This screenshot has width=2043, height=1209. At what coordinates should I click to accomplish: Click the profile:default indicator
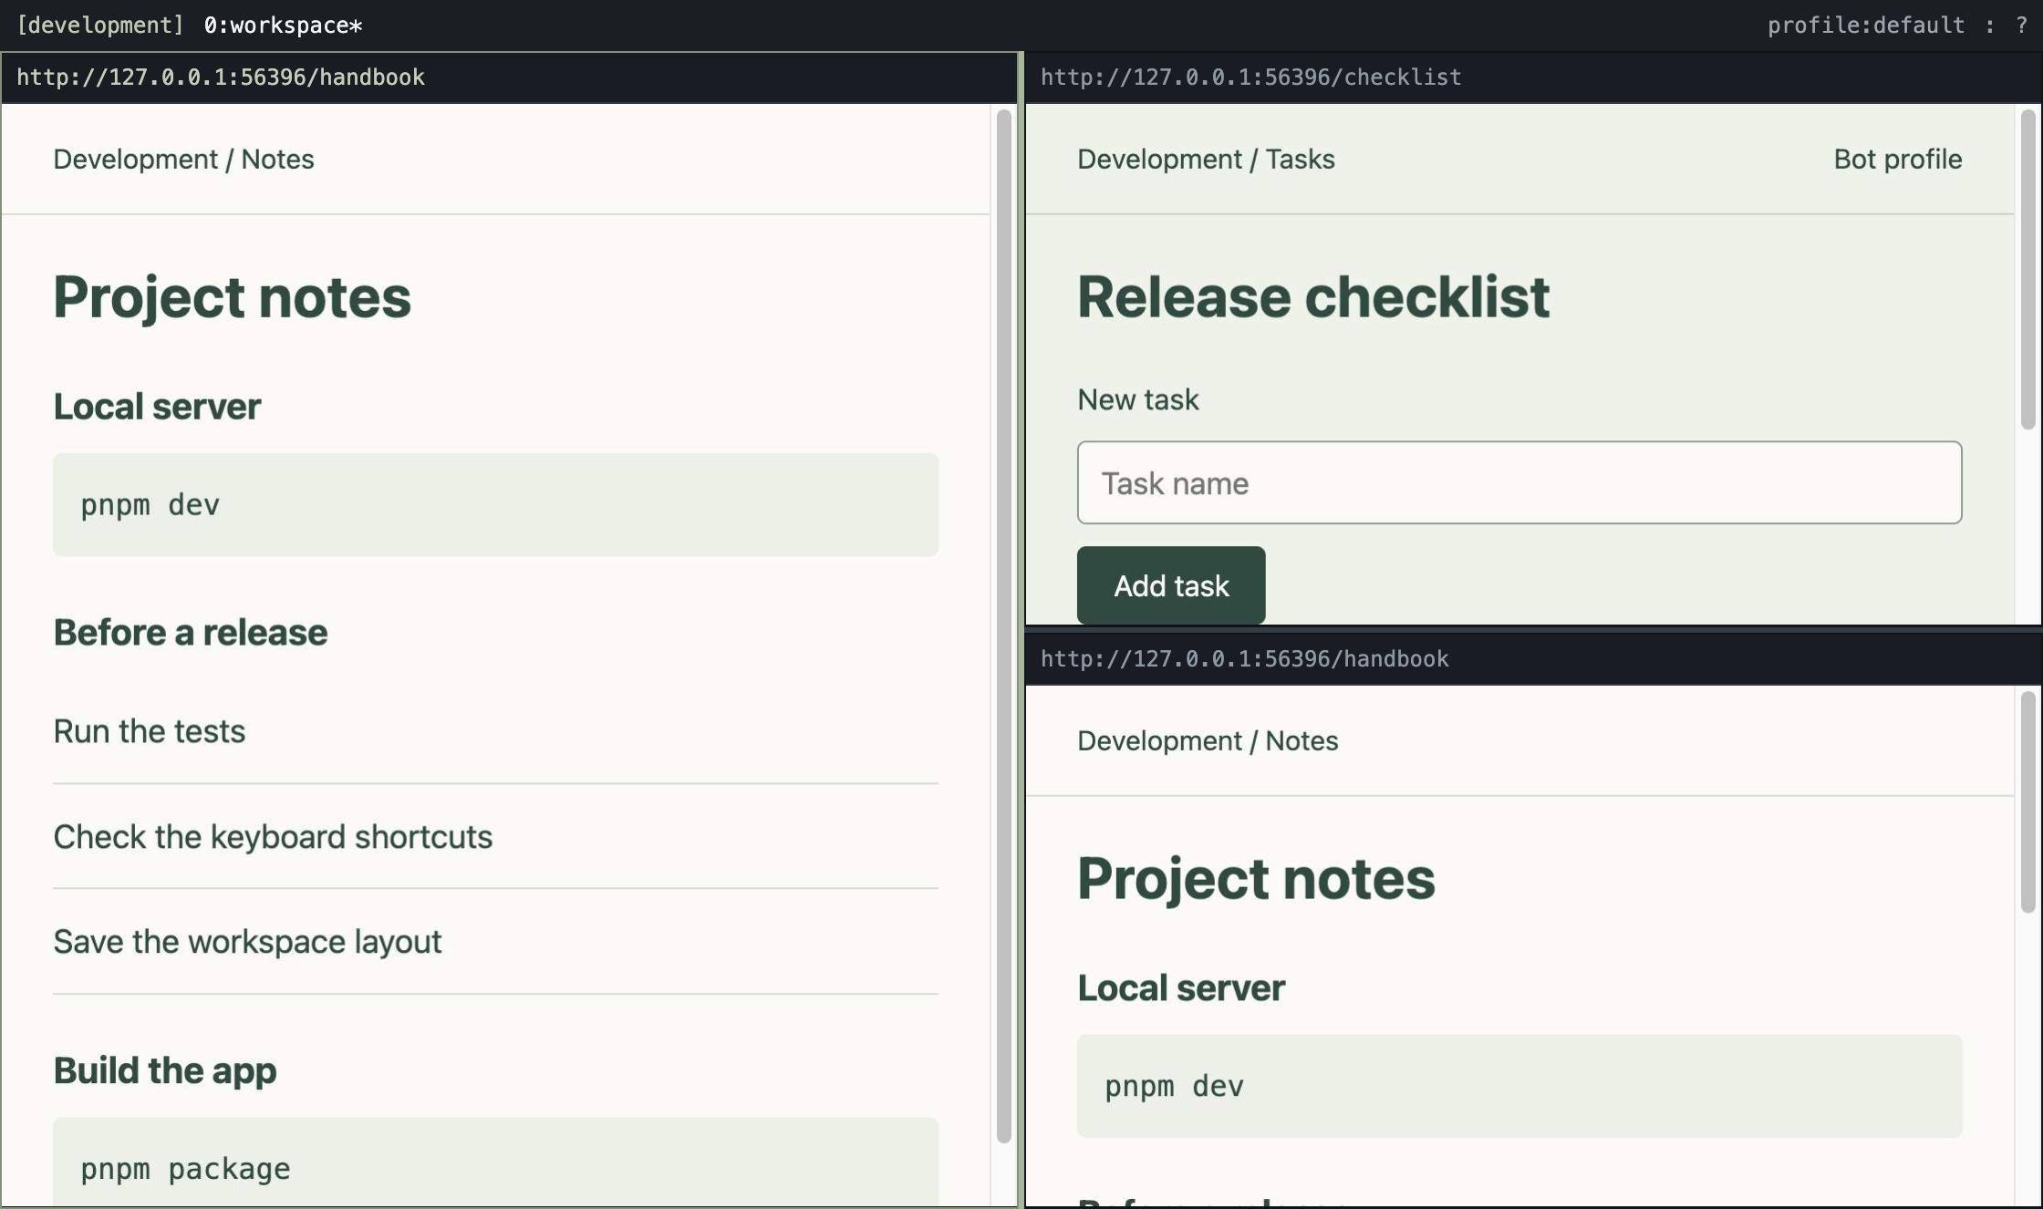(x=1865, y=25)
